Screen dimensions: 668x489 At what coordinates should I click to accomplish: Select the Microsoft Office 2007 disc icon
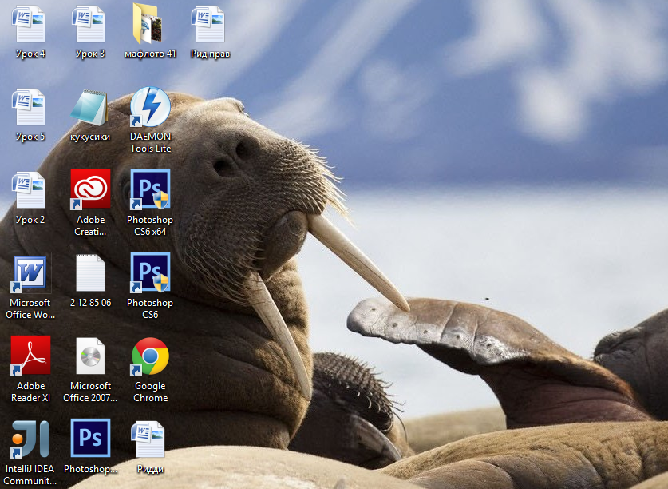pos(90,356)
